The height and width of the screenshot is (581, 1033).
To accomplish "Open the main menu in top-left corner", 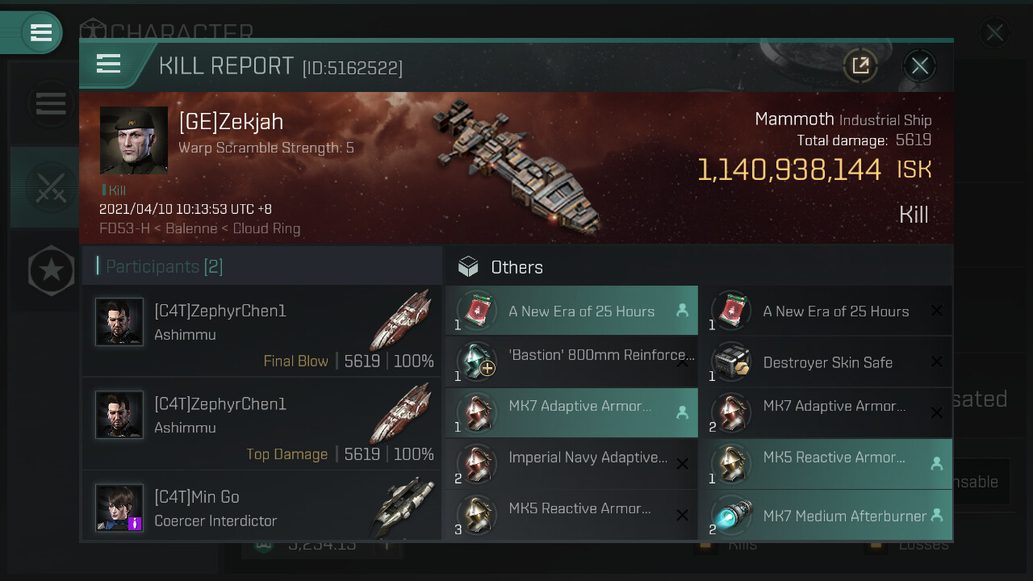I will tap(40, 32).
